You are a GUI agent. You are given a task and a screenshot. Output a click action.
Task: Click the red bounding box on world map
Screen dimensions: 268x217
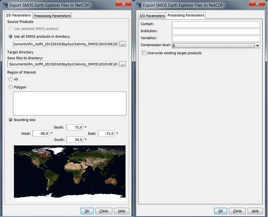pos(44,154)
